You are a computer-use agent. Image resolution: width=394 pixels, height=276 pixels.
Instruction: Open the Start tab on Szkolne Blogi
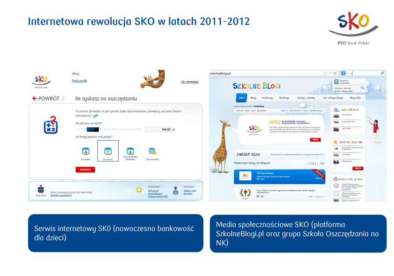(241, 98)
